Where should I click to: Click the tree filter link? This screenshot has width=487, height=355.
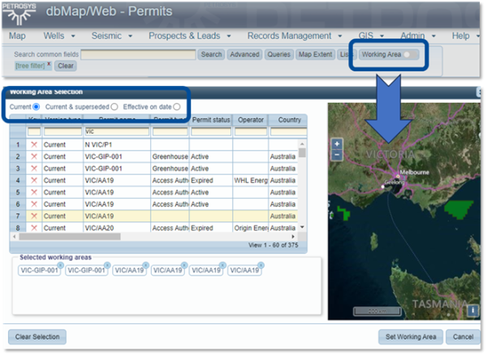[30, 66]
